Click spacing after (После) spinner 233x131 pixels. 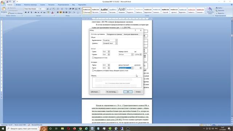[109, 68]
